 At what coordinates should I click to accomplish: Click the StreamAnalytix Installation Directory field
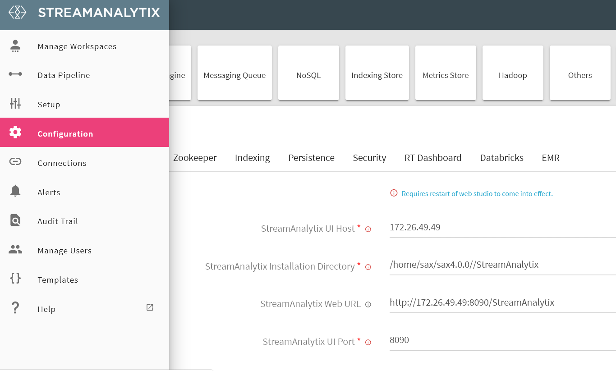point(501,265)
